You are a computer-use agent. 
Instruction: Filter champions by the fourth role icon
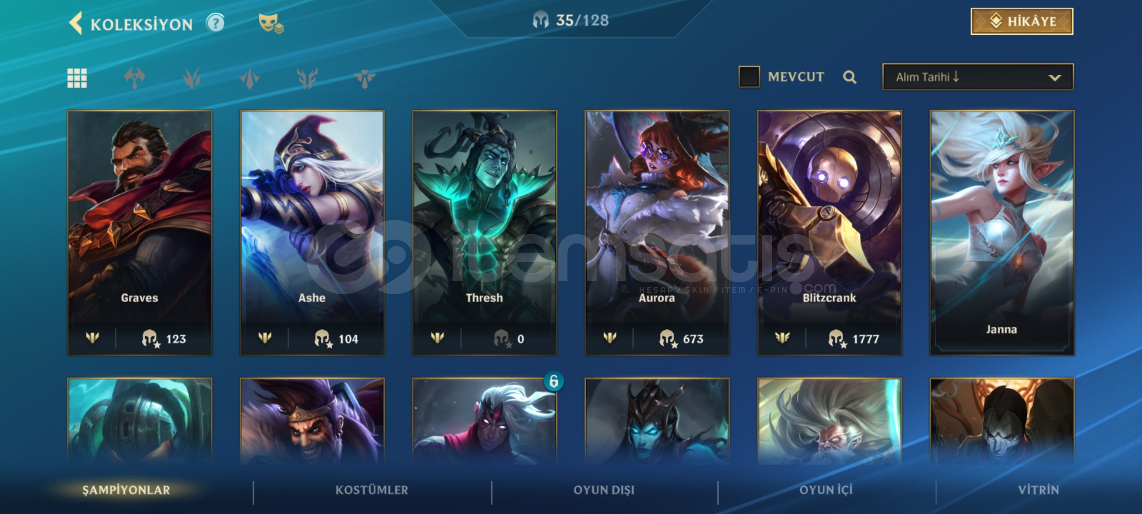click(307, 79)
